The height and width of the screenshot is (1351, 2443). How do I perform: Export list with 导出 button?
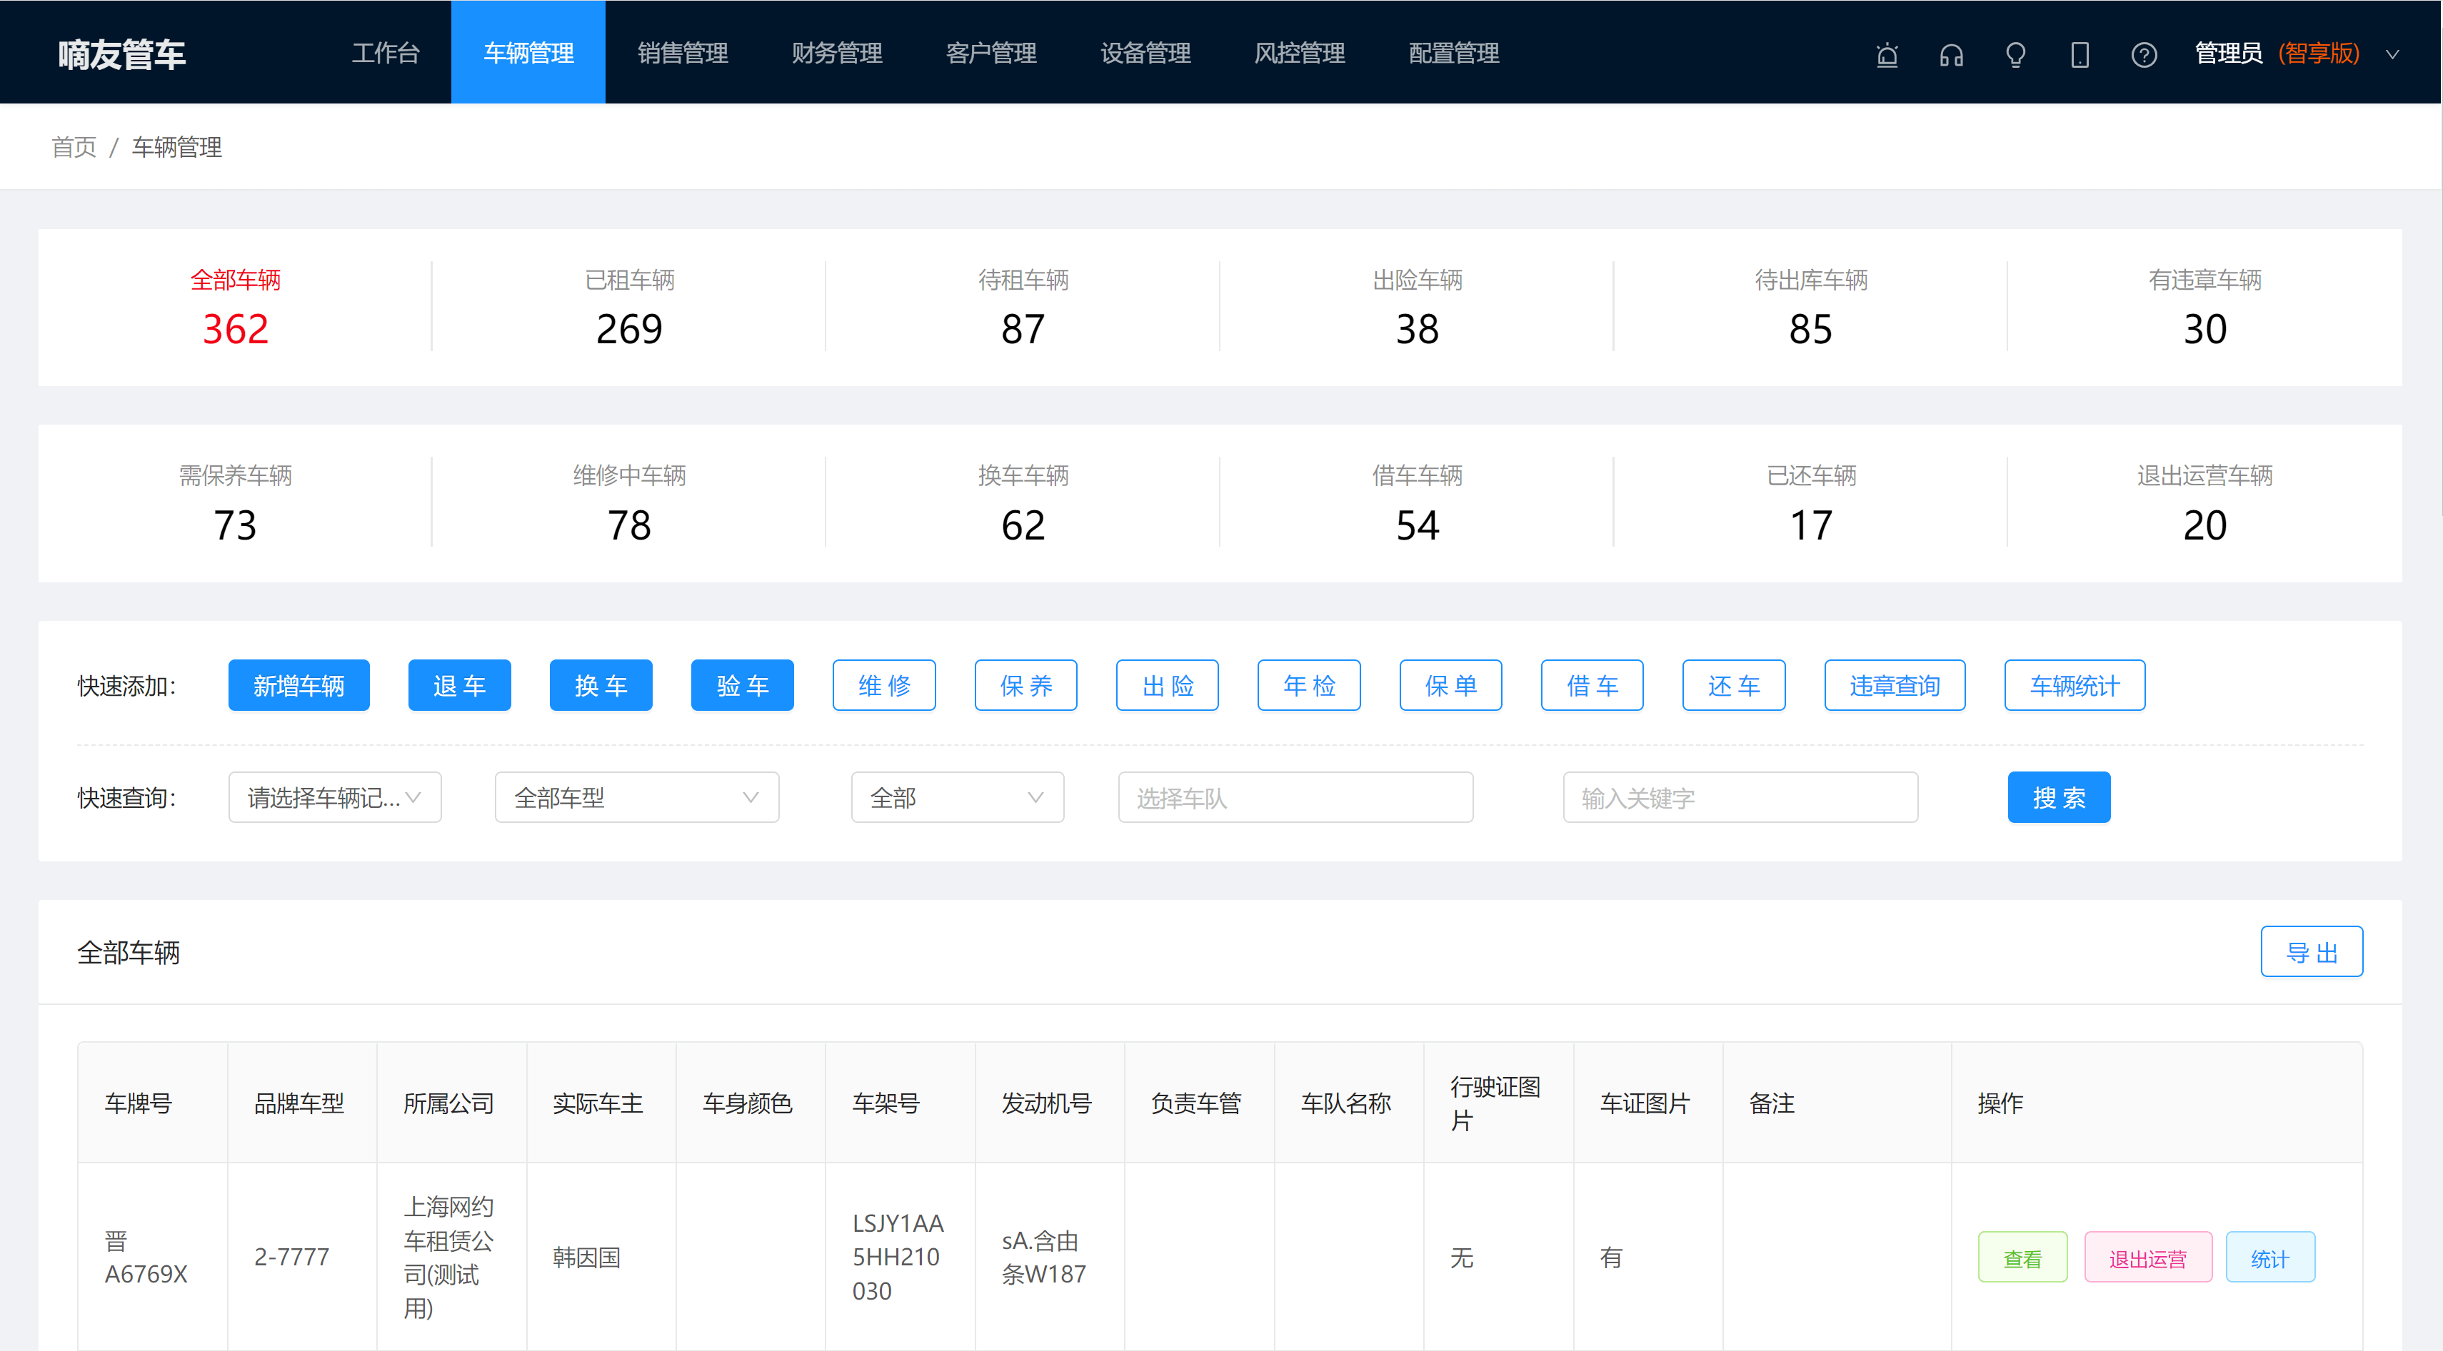[2312, 951]
